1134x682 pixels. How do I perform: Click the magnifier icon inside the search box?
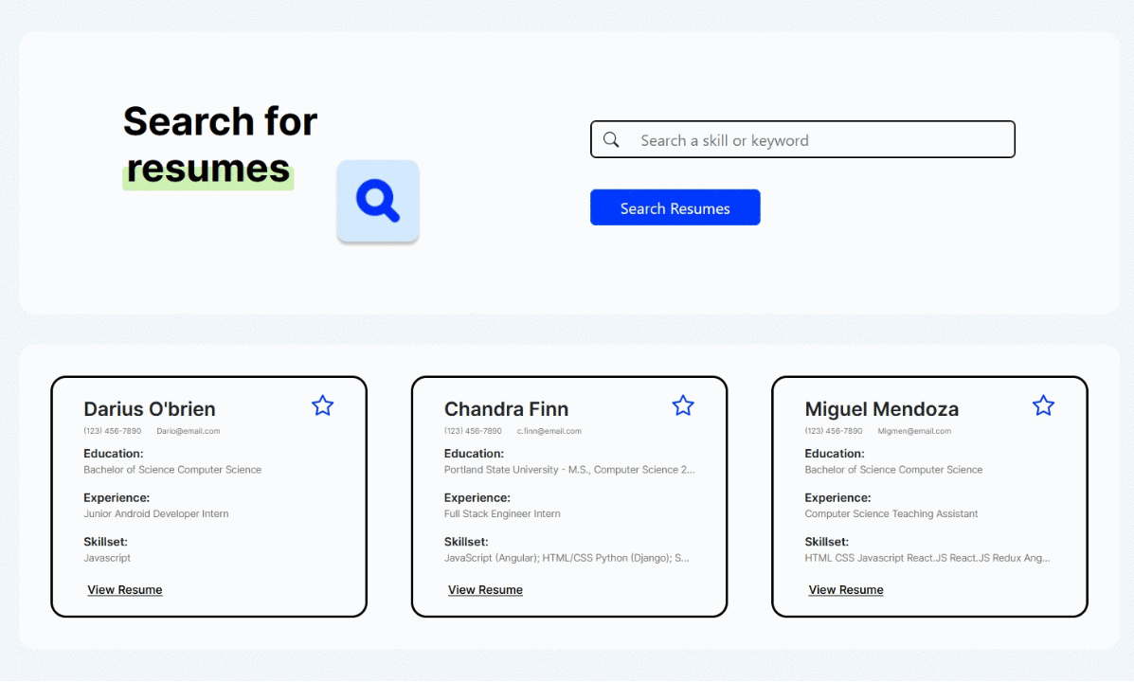coord(612,140)
